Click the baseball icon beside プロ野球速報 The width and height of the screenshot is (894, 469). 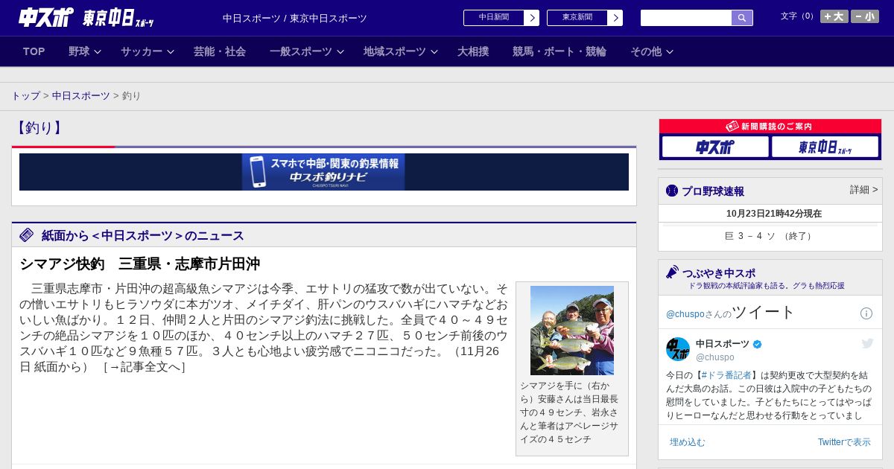672,191
